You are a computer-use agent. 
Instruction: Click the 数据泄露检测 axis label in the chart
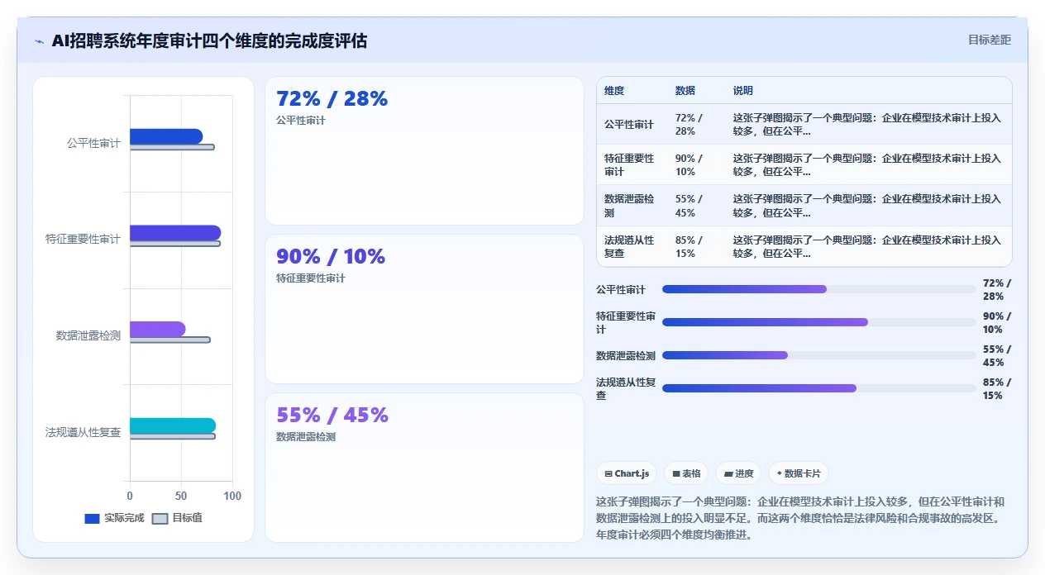click(x=88, y=336)
